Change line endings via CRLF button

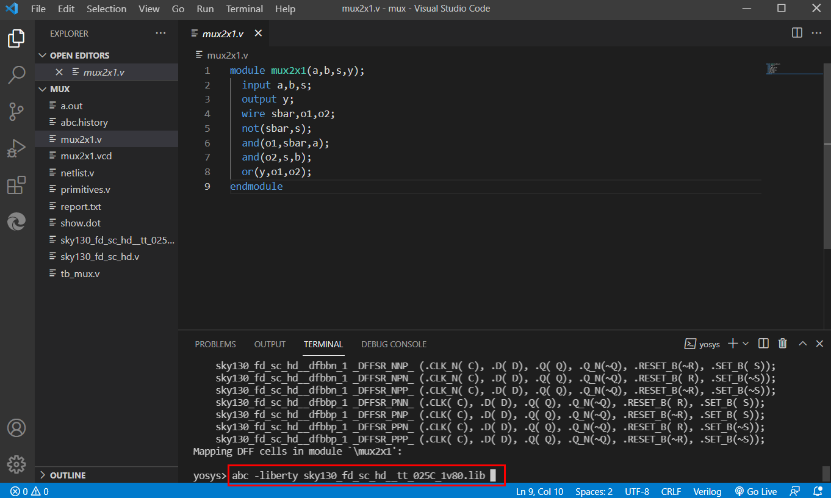pyautogui.click(x=671, y=491)
